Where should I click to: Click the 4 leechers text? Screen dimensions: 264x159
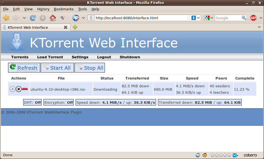219,92
